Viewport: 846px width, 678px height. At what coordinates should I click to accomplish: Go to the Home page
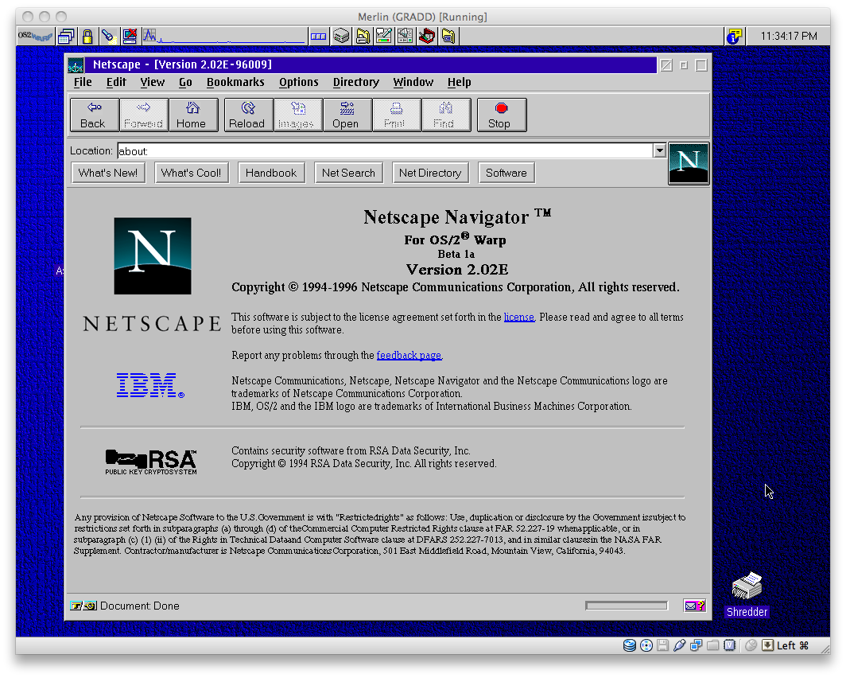coord(193,115)
